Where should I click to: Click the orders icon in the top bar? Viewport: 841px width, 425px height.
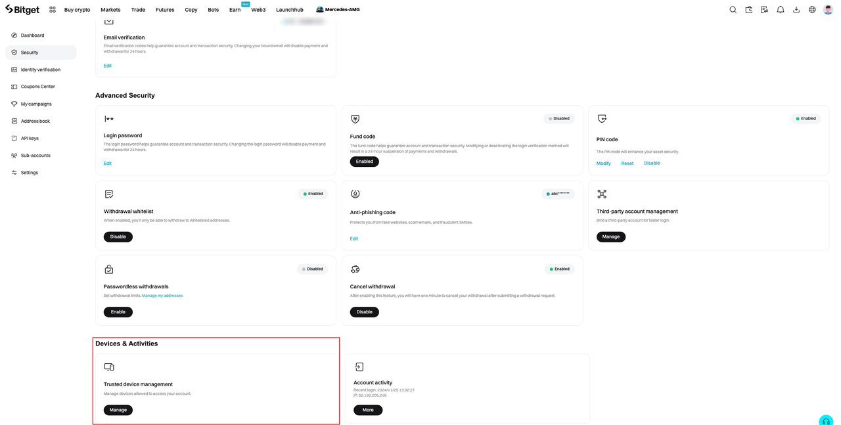[x=763, y=9]
